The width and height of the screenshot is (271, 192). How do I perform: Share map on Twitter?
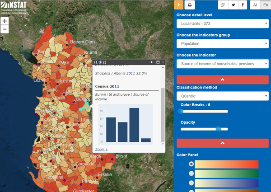tap(234, 5)
